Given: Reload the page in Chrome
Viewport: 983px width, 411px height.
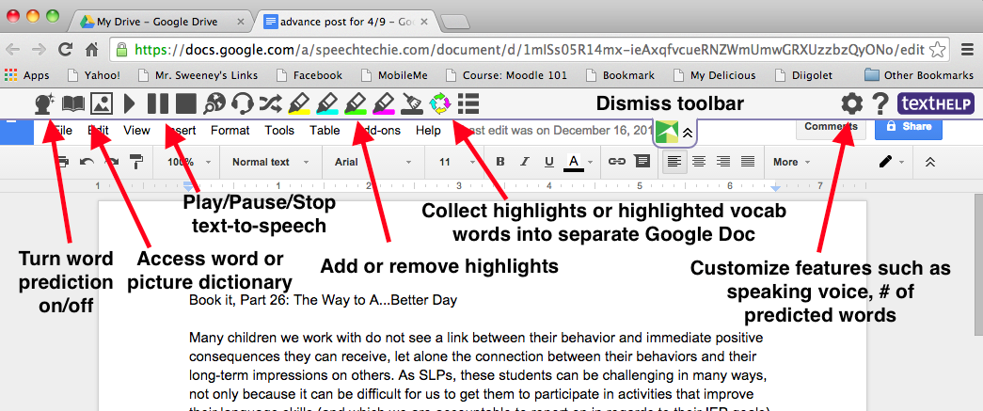Looking at the screenshot, I should pyautogui.click(x=65, y=49).
